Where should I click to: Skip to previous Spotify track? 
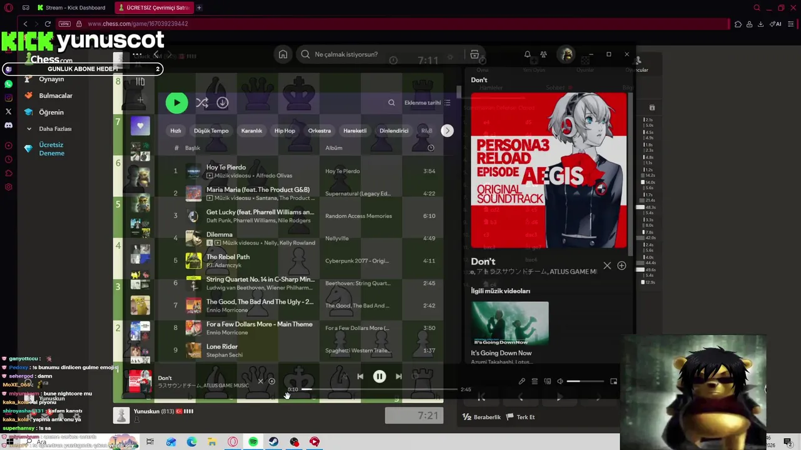point(360,376)
